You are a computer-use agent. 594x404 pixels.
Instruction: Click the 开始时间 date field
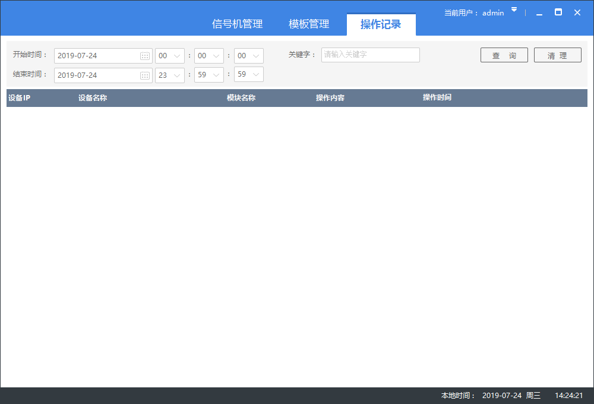coord(96,56)
